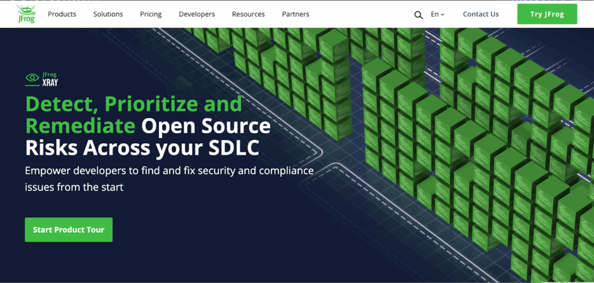Screen dimensions: 594x283
Task: Click the JFrog logo in header
Action: 26,14
